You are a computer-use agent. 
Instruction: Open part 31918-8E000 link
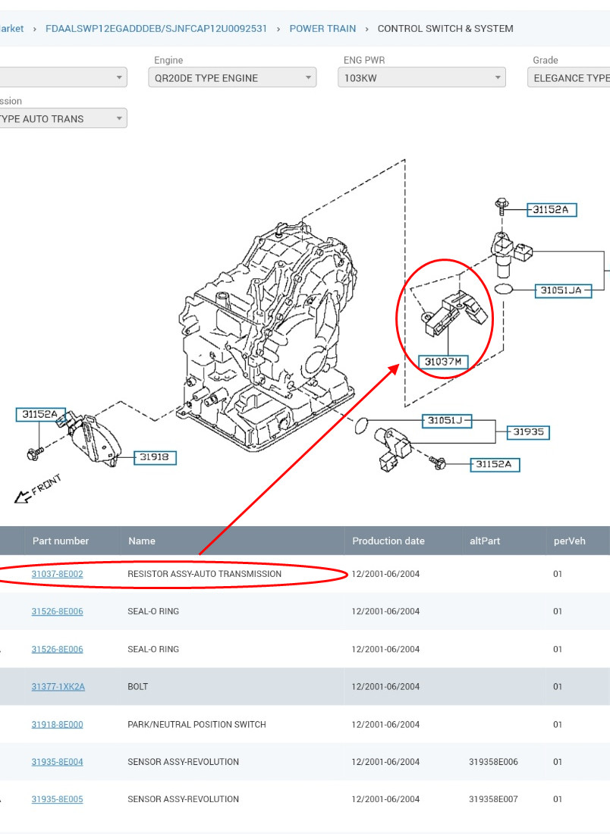(57, 724)
